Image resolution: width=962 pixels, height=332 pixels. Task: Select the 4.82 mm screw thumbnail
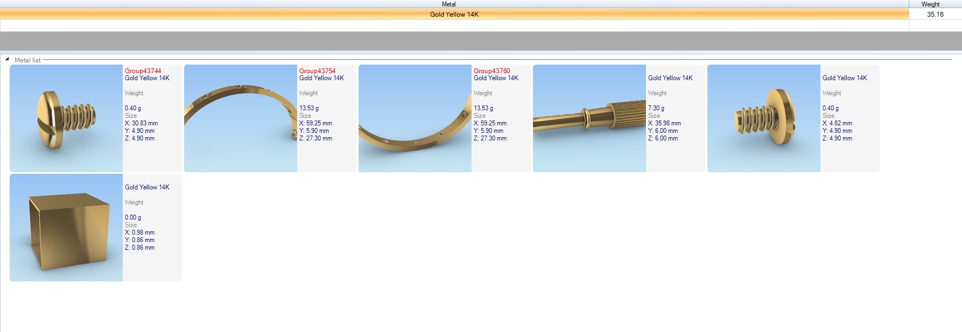click(x=764, y=118)
